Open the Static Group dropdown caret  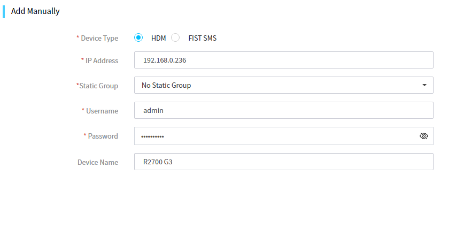424,85
